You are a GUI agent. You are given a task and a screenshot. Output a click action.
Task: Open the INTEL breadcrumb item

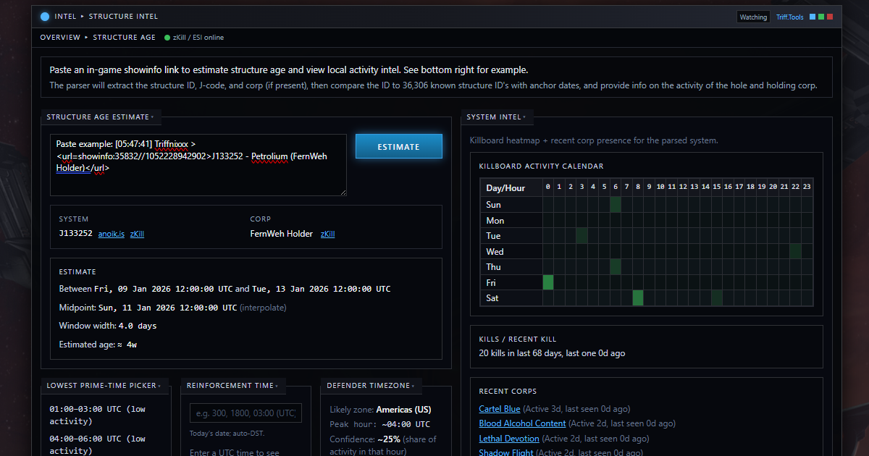coord(65,16)
